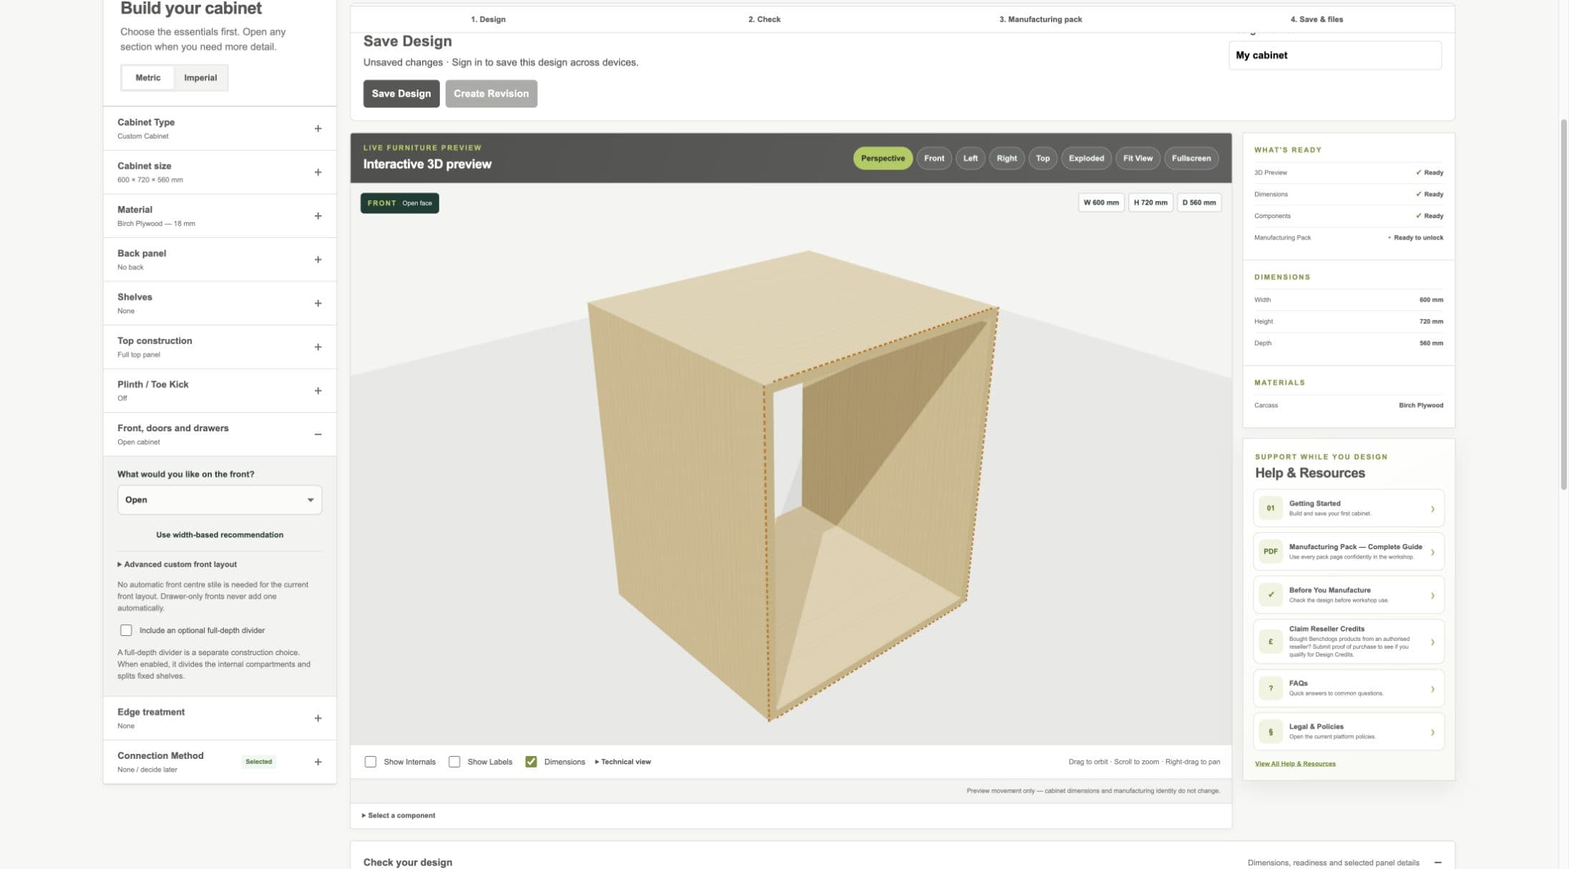The height and width of the screenshot is (869, 1569).
Task: Expand Advanced custom front layout
Action: (x=177, y=564)
